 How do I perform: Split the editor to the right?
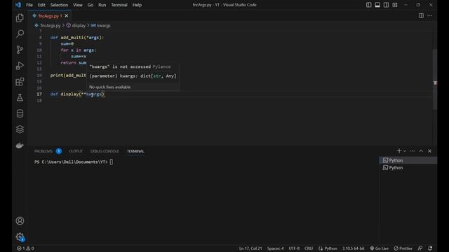coord(421,15)
